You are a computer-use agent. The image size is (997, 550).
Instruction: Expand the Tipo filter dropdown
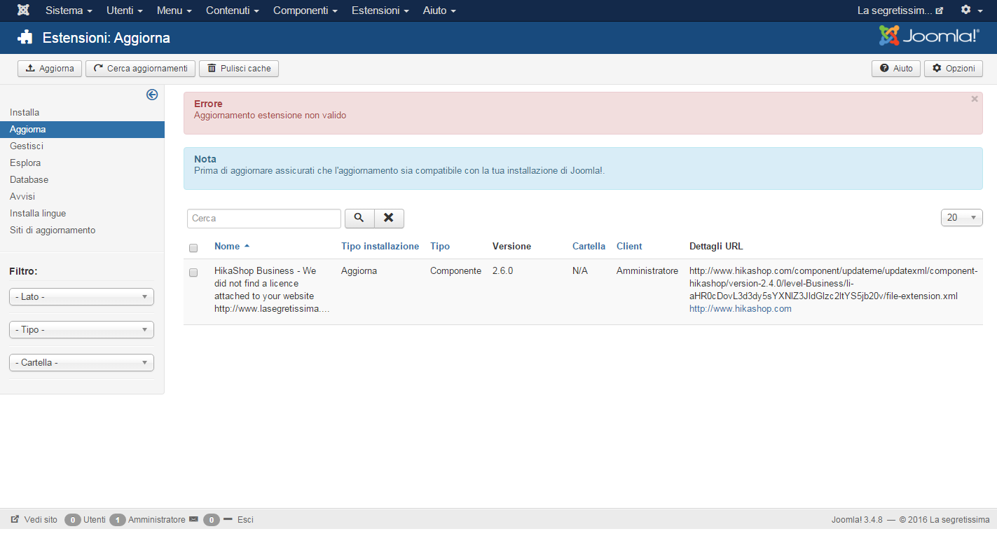pos(81,330)
